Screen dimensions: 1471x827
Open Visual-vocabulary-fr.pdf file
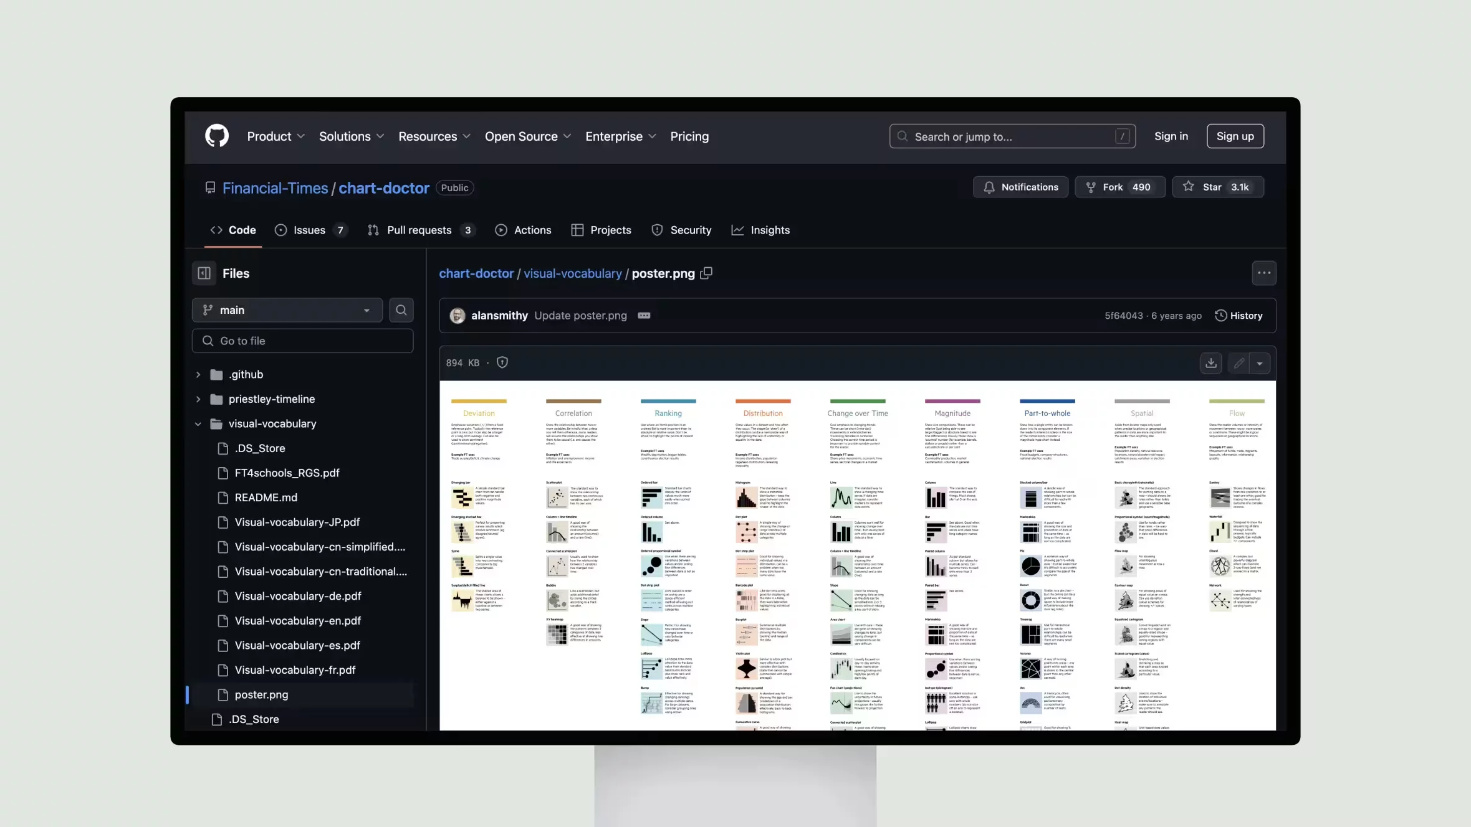point(295,670)
